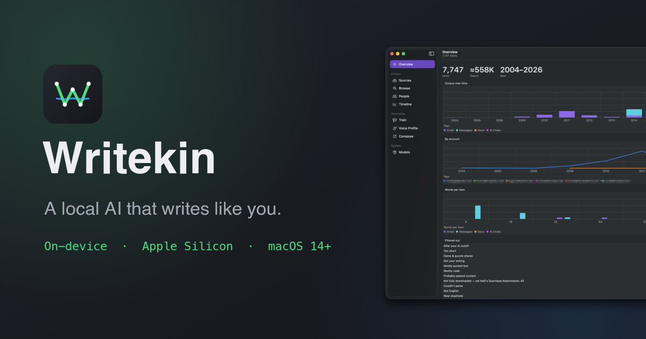646x339 pixels.
Task: Open Compose via its pencil-square icon
Action: [x=395, y=136]
